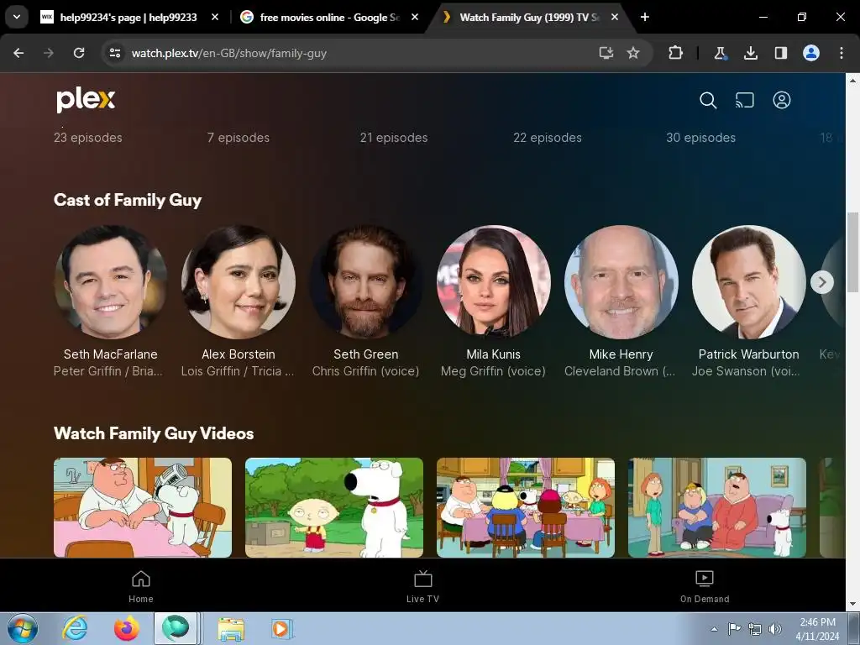Open Live TV in bottom navigation

[423, 586]
